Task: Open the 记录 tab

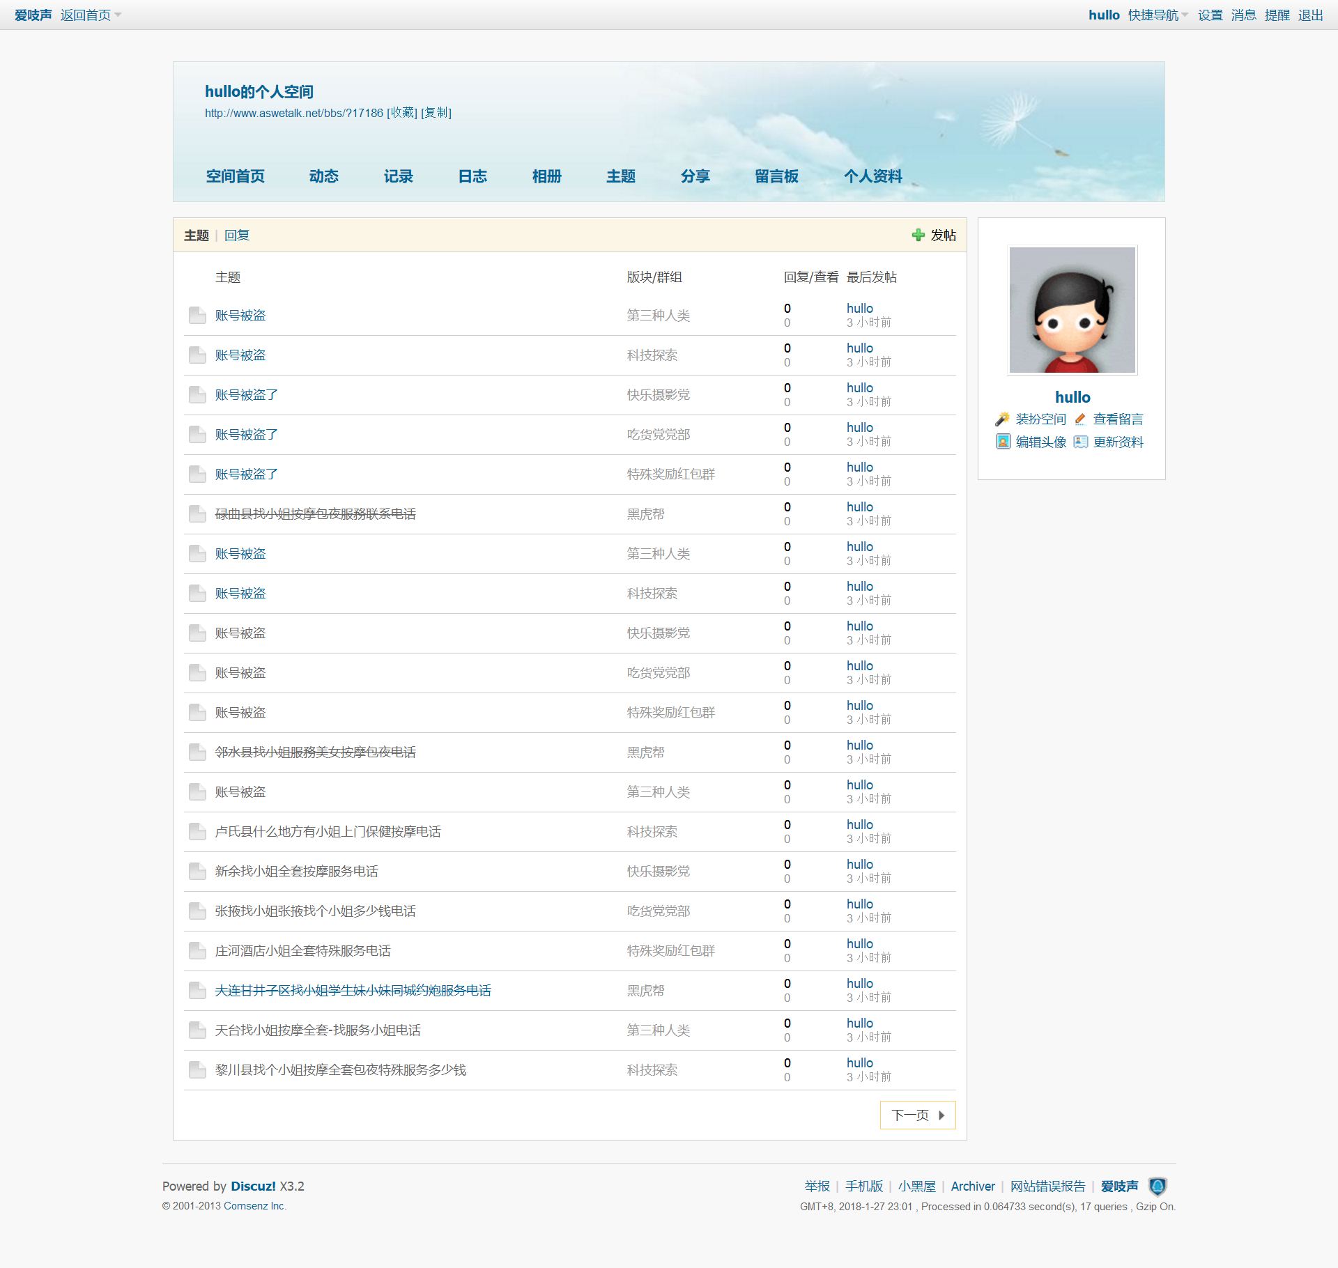Action: 399,176
